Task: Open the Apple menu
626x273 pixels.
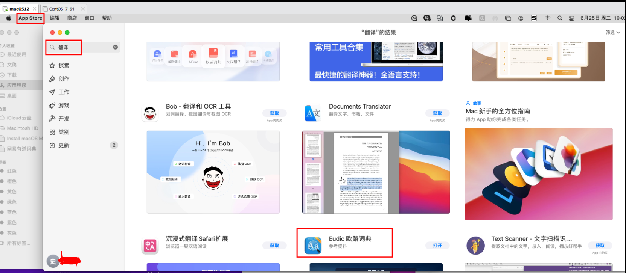Action: point(9,18)
